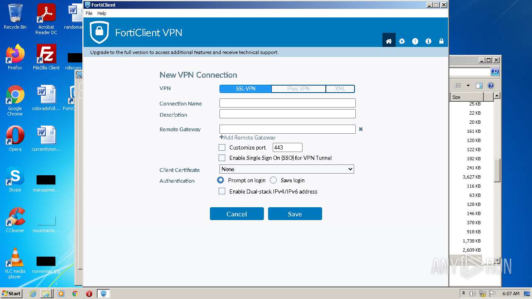Click Chrome icon in taskbar
The width and height of the screenshot is (532, 299).
[75, 294]
